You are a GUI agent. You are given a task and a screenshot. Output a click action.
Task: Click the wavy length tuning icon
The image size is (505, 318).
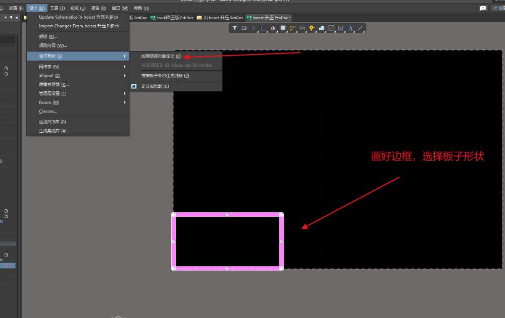pos(302,28)
